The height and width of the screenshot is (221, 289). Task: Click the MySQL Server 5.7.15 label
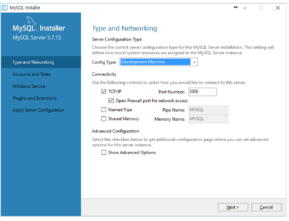tap(37, 38)
